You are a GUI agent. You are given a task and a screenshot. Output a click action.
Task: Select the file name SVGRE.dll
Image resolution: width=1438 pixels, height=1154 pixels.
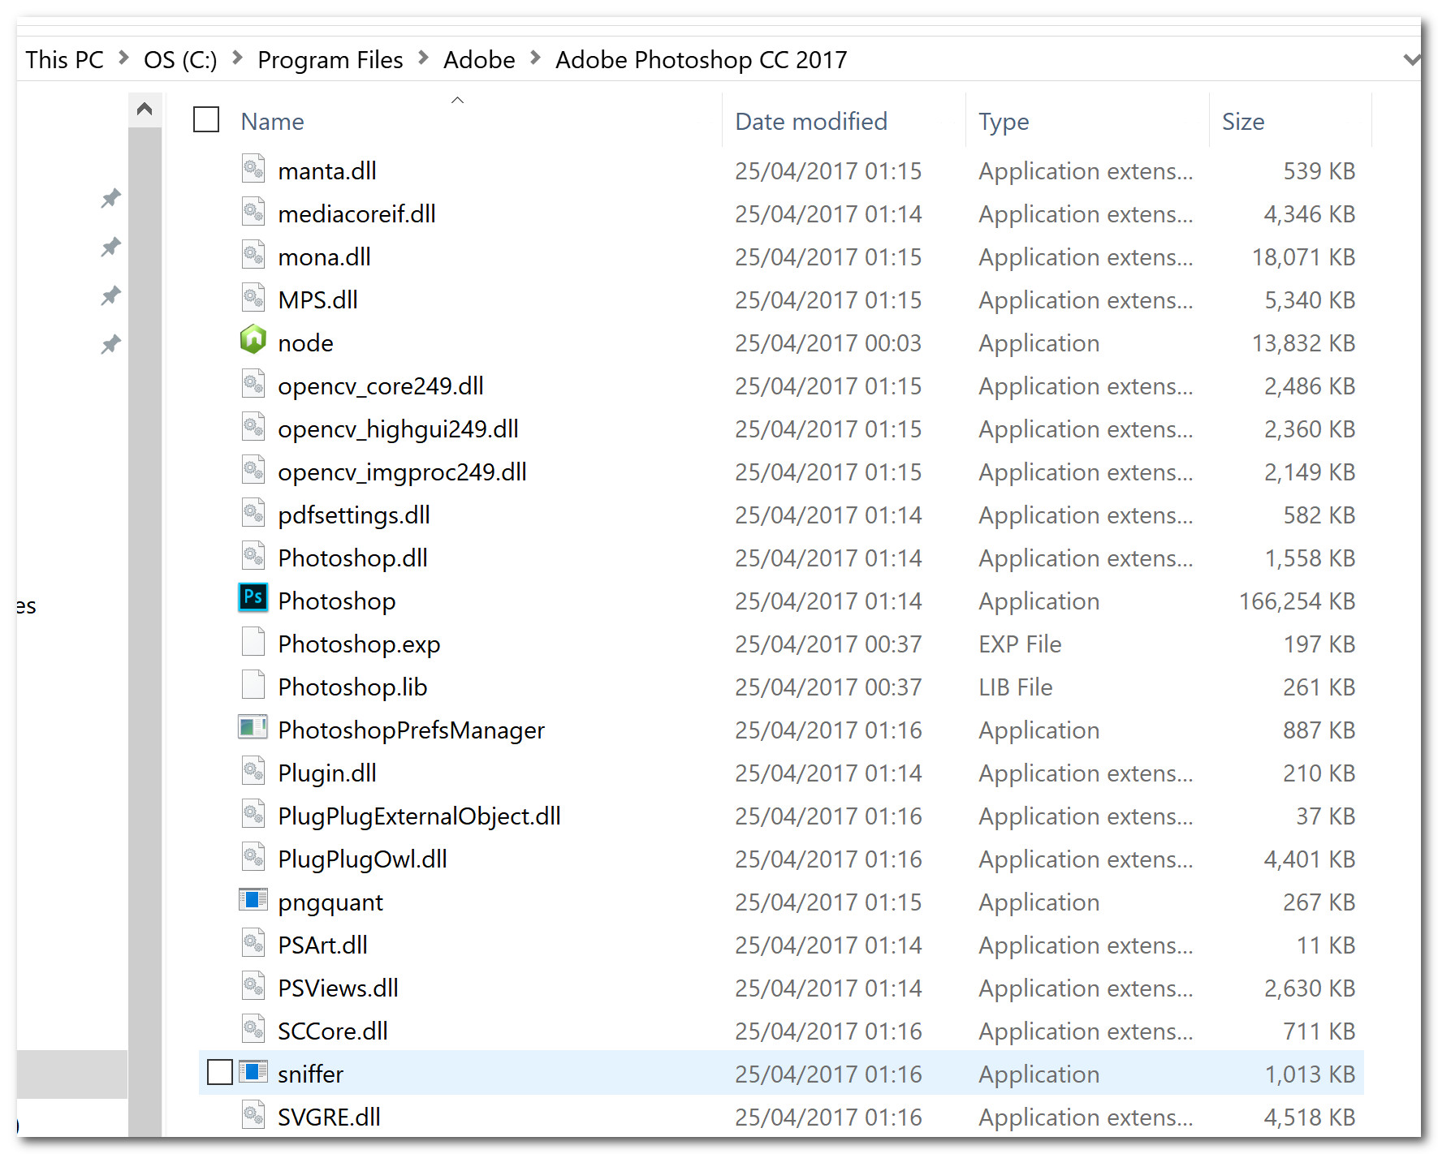[x=329, y=1117]
